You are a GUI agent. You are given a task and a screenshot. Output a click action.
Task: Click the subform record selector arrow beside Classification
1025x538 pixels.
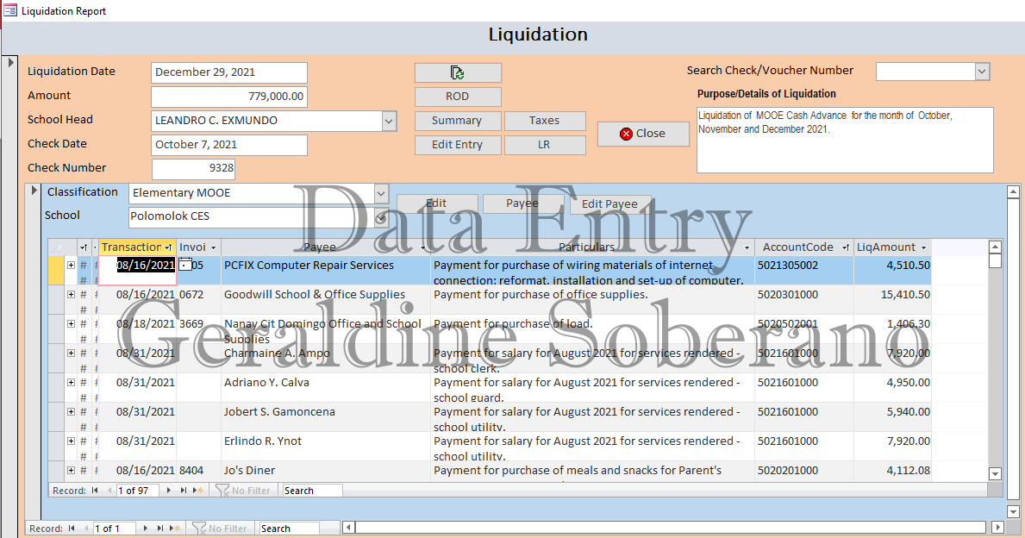pos(34,191)
